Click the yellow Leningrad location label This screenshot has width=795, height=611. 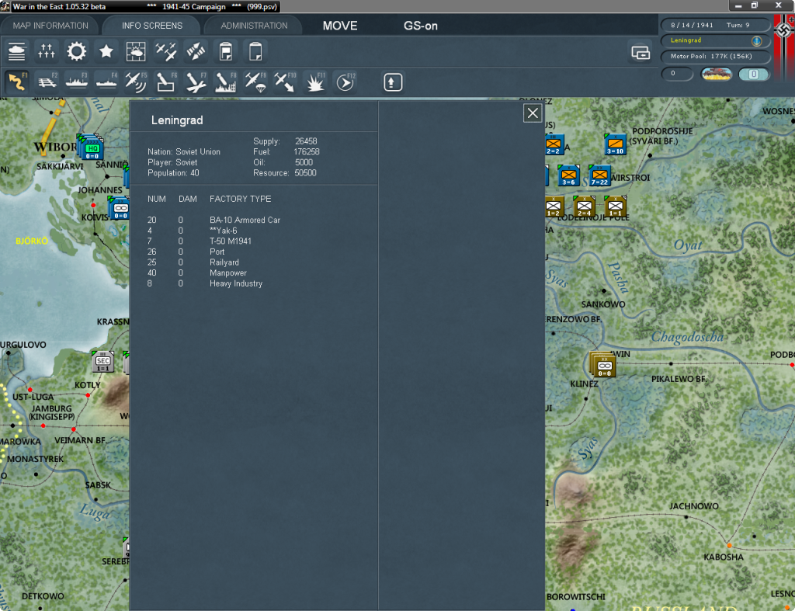pos(686,40)
